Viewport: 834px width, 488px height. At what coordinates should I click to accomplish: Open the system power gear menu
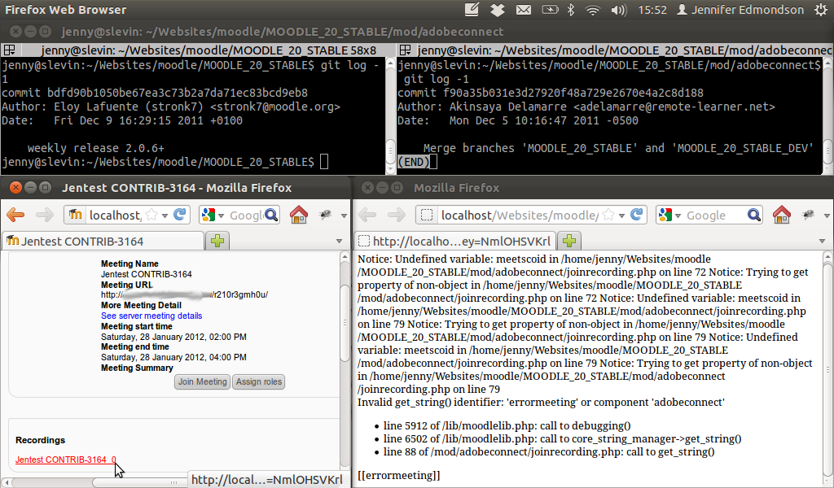tap(821, 10)
